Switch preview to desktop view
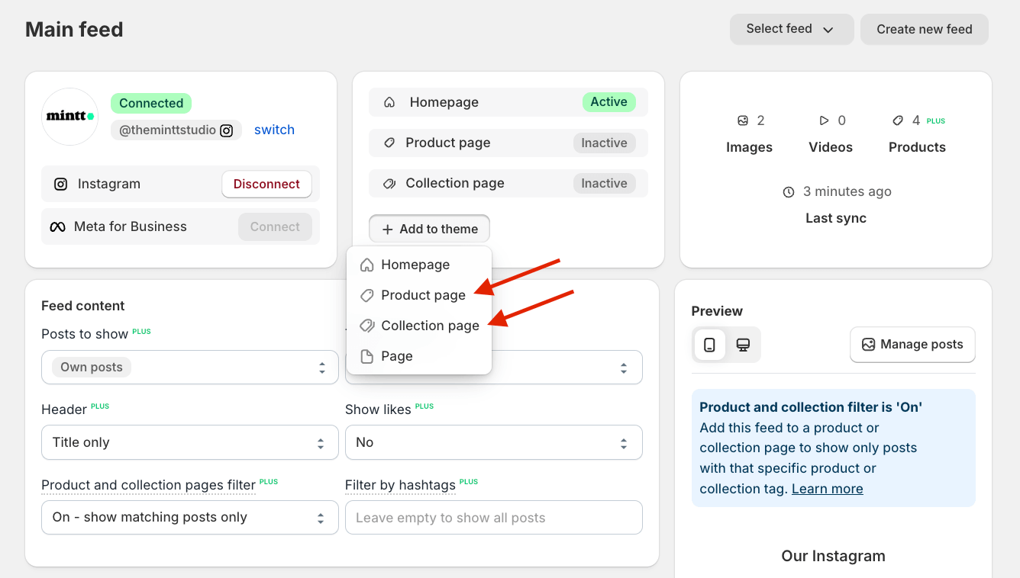The height and width of the screenshot is (578, 1020). [x=743, y=345]
